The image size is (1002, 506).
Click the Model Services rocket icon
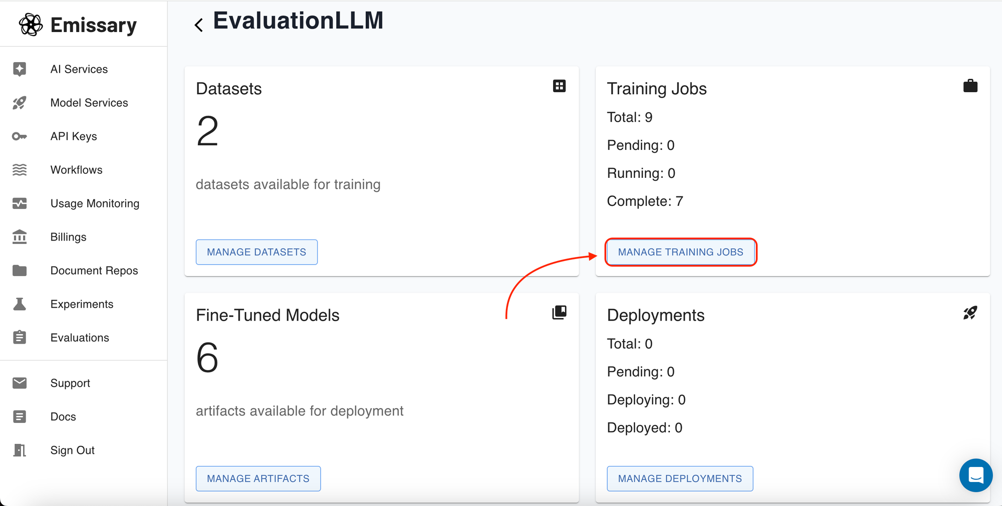click(x=20, y=103)
